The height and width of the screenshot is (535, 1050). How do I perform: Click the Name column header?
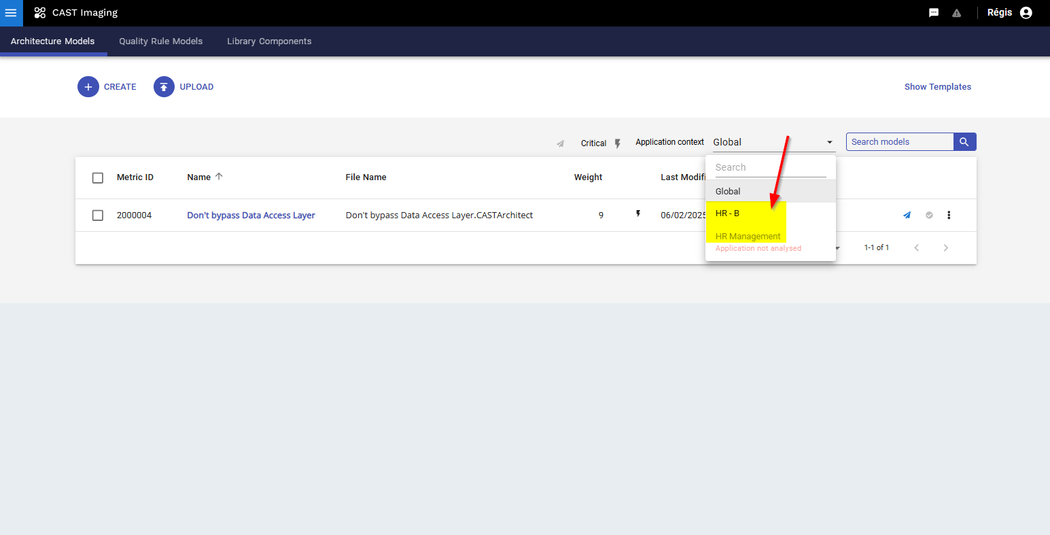point(199,177)
